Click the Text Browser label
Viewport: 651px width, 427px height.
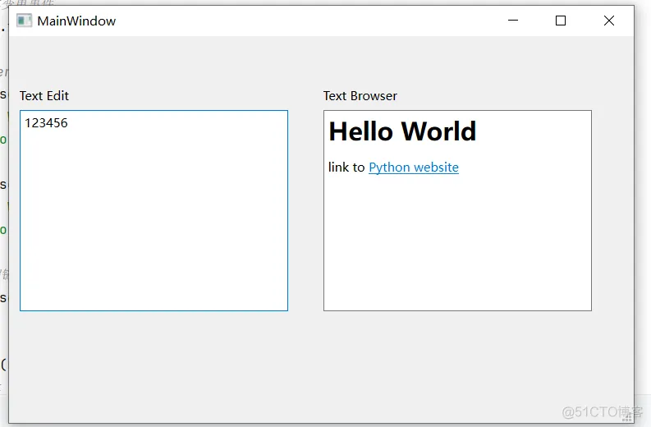pyautogui.click(x=360, y=96)
